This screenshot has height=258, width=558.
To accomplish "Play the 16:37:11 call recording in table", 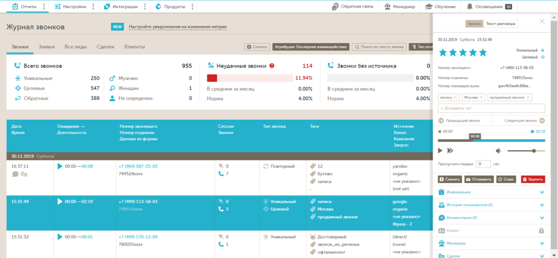I will (60, 166).
